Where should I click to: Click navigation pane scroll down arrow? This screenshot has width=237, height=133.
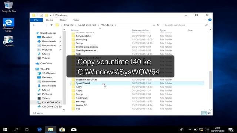64,110
